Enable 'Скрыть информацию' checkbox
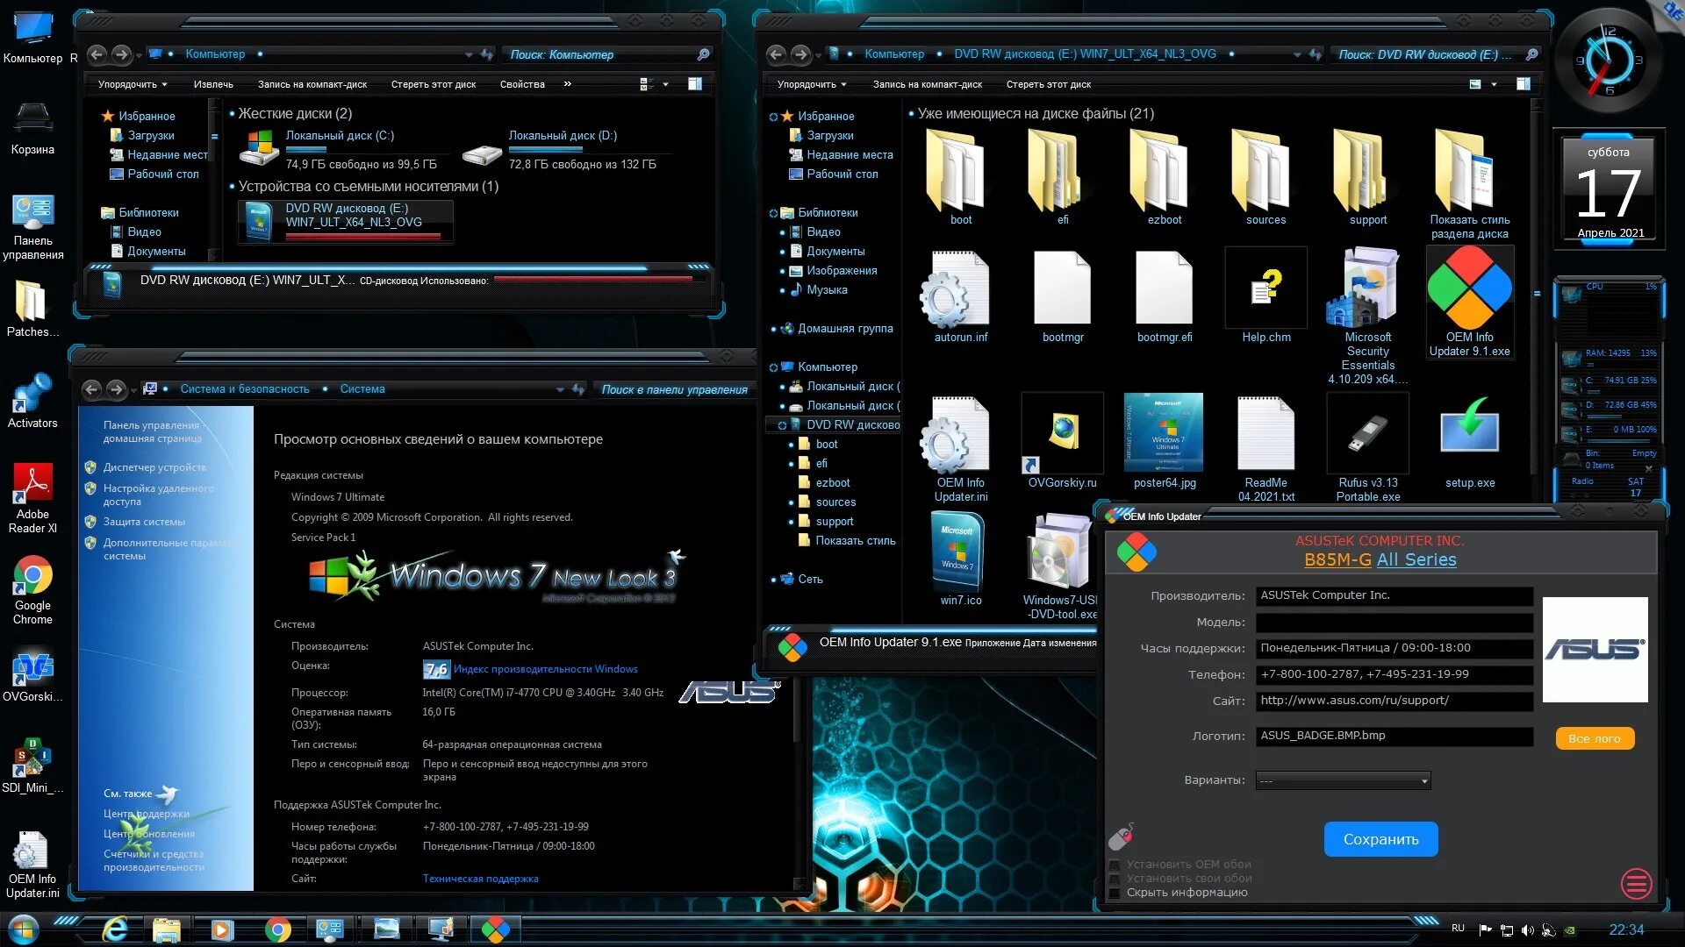Image resolution: width=1685 pixels, height=947 pixels. click(1115, 893)
